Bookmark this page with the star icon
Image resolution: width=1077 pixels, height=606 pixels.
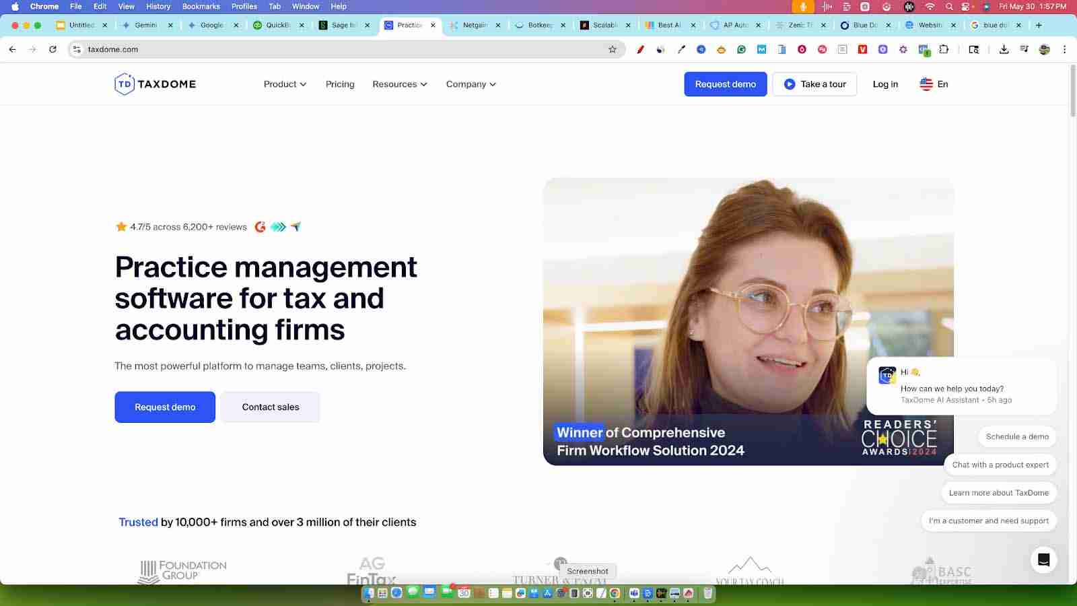coord(612,49)
